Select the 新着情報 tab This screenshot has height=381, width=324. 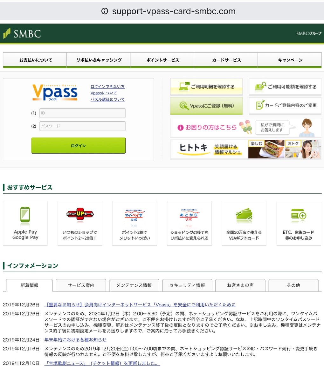[29, 285]
